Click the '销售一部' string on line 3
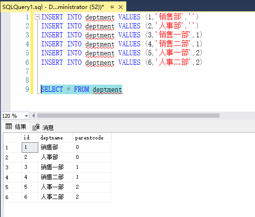Viewport: 255px width, 217px height. 173,35
